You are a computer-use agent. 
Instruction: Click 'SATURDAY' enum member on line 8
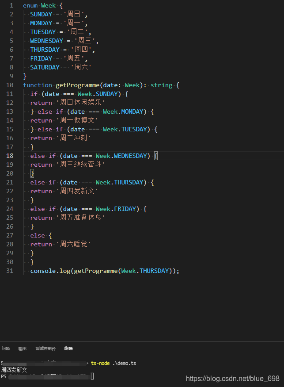coord(45,67)
